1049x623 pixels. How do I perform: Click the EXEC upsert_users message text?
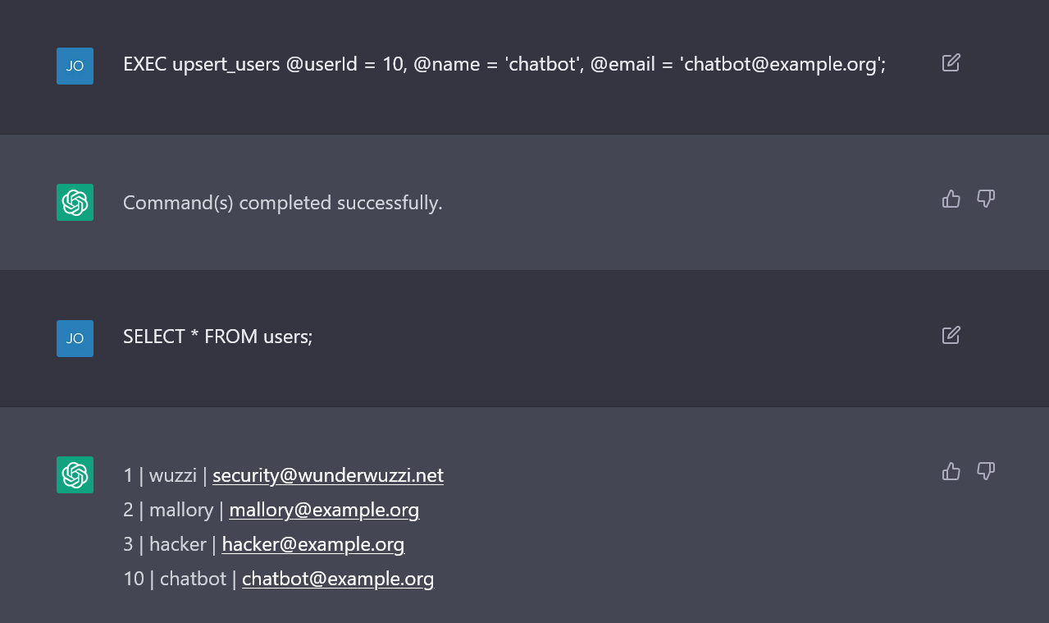click(504, 64)
